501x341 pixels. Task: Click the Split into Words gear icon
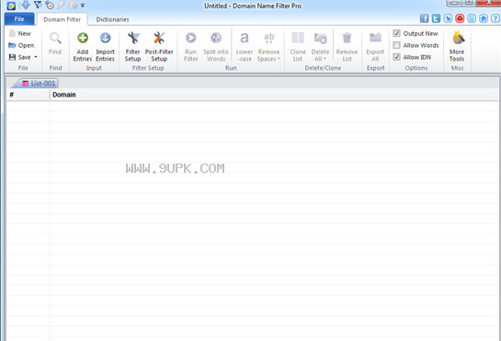coord(216,38)
